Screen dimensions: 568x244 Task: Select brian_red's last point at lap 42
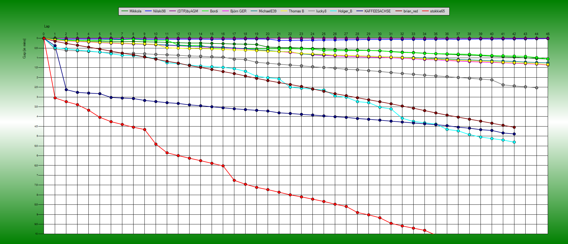pos(514,127)
